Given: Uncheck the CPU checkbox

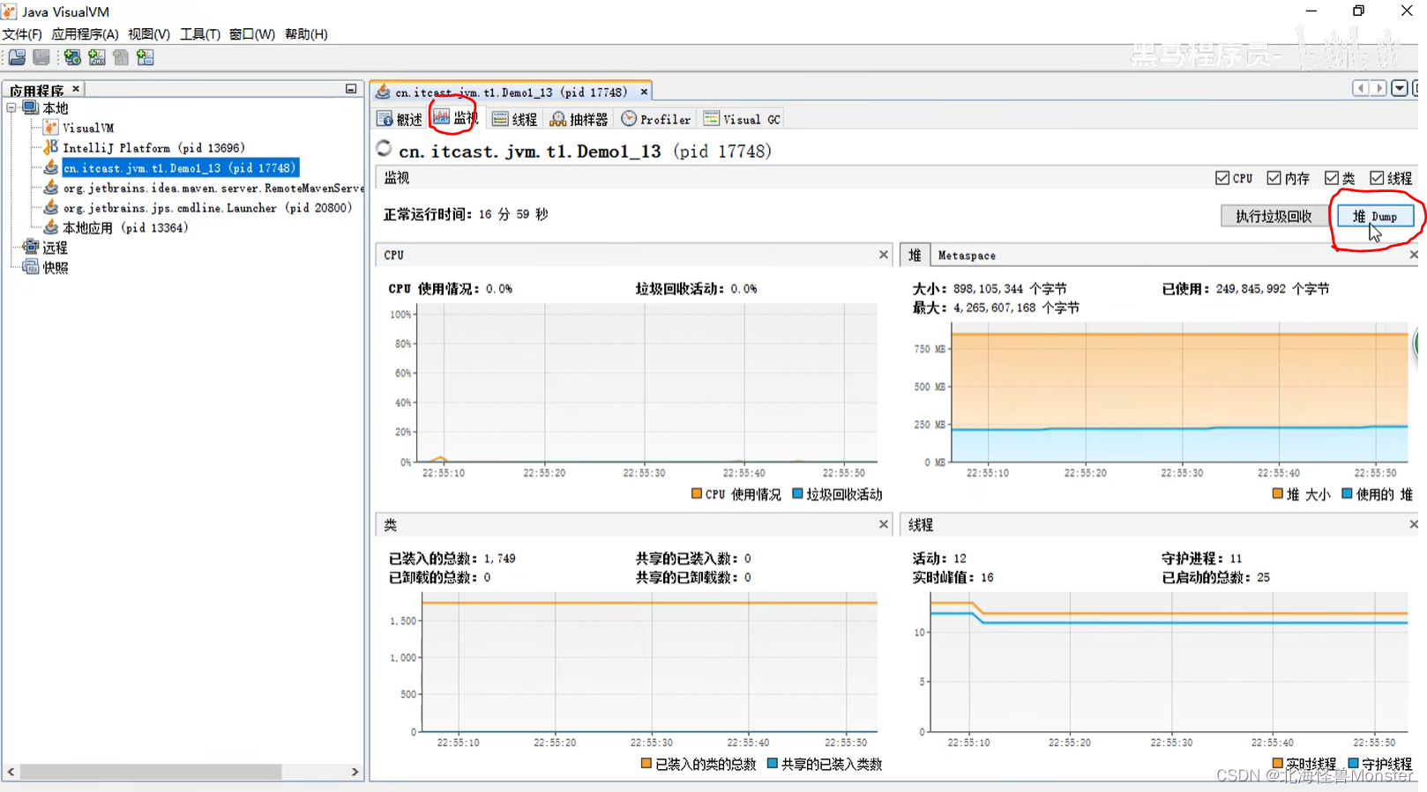Looking at the screenshot, I should [1222, 178].
